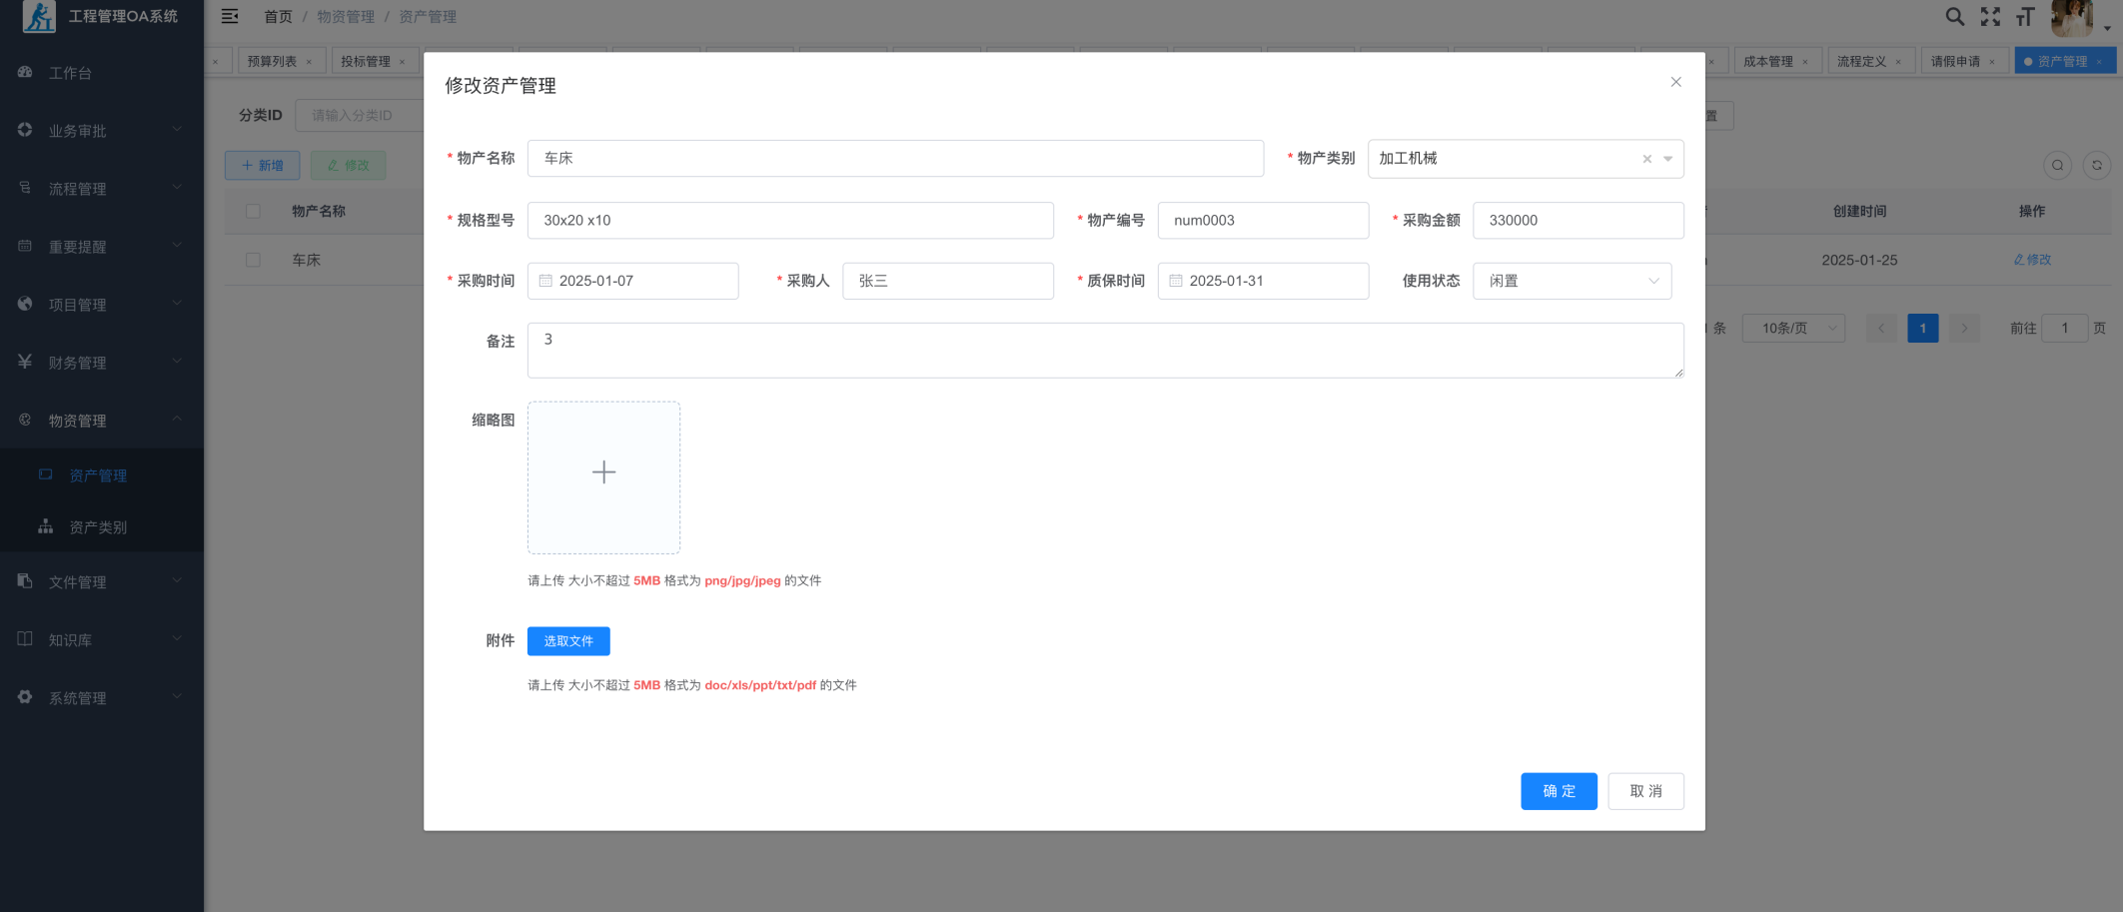Switch to the 成本管理 tab
The width and height of the screenshot is (2123, 912).
coord(1767,62)
